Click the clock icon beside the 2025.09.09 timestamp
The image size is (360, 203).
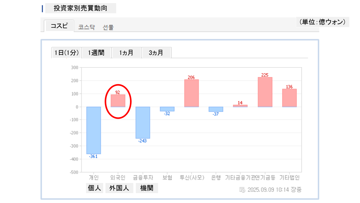(242, 190)
